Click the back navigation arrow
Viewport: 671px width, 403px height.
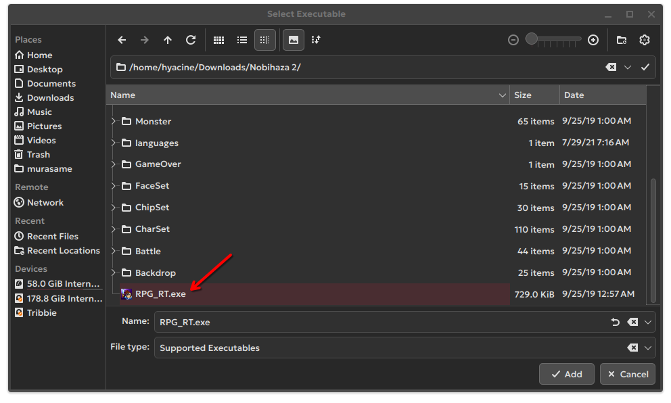coord(122,40)
